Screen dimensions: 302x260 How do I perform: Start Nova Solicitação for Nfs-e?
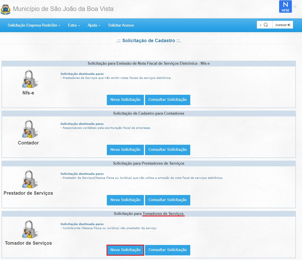(125, 100)
